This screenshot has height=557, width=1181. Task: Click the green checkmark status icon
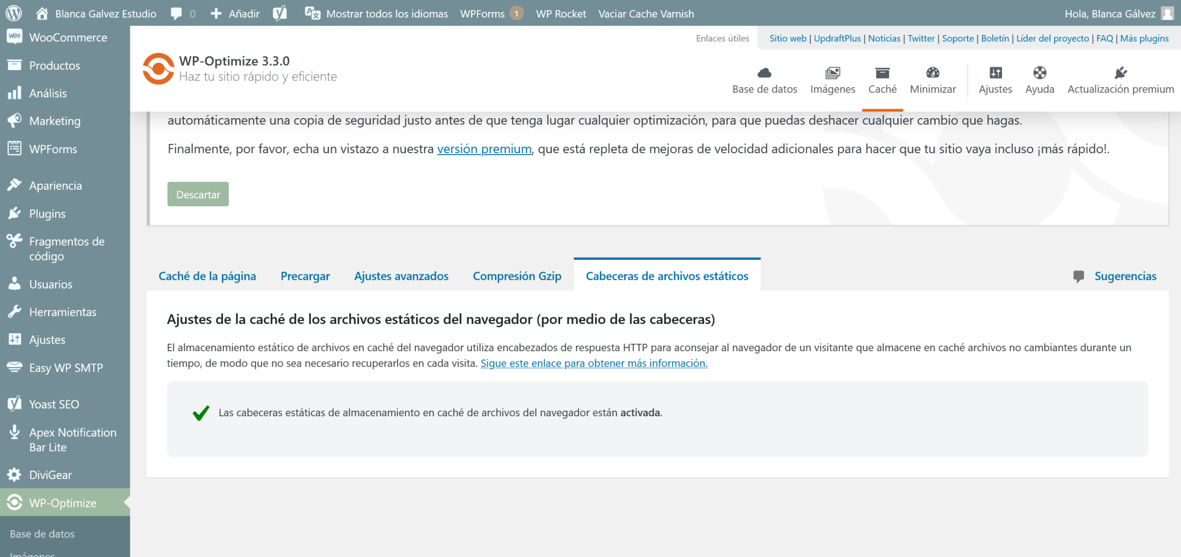[201, 413]
